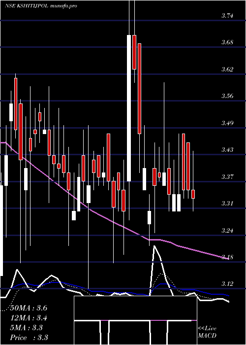Click the 5MA : 3.3 legend text
The width and height of the screenshot is (246, 345).
tap(27, 328)
